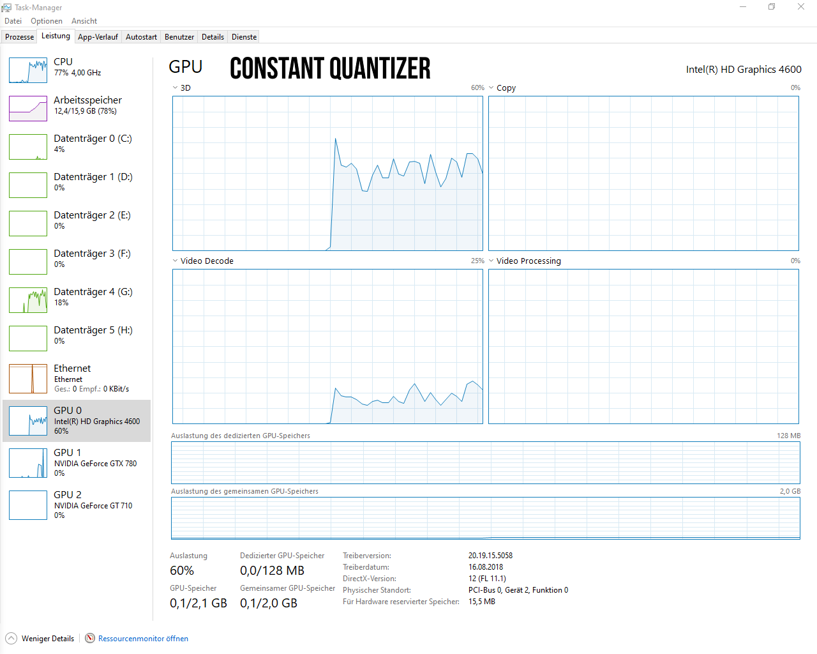Click the dedicated GPU memory usage graph

[485, 462]
